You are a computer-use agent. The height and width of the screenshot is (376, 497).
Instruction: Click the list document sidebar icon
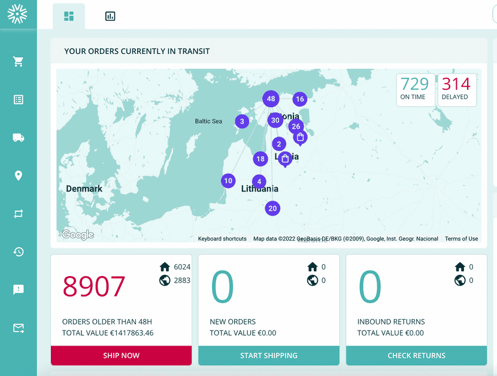click(19, 99)
